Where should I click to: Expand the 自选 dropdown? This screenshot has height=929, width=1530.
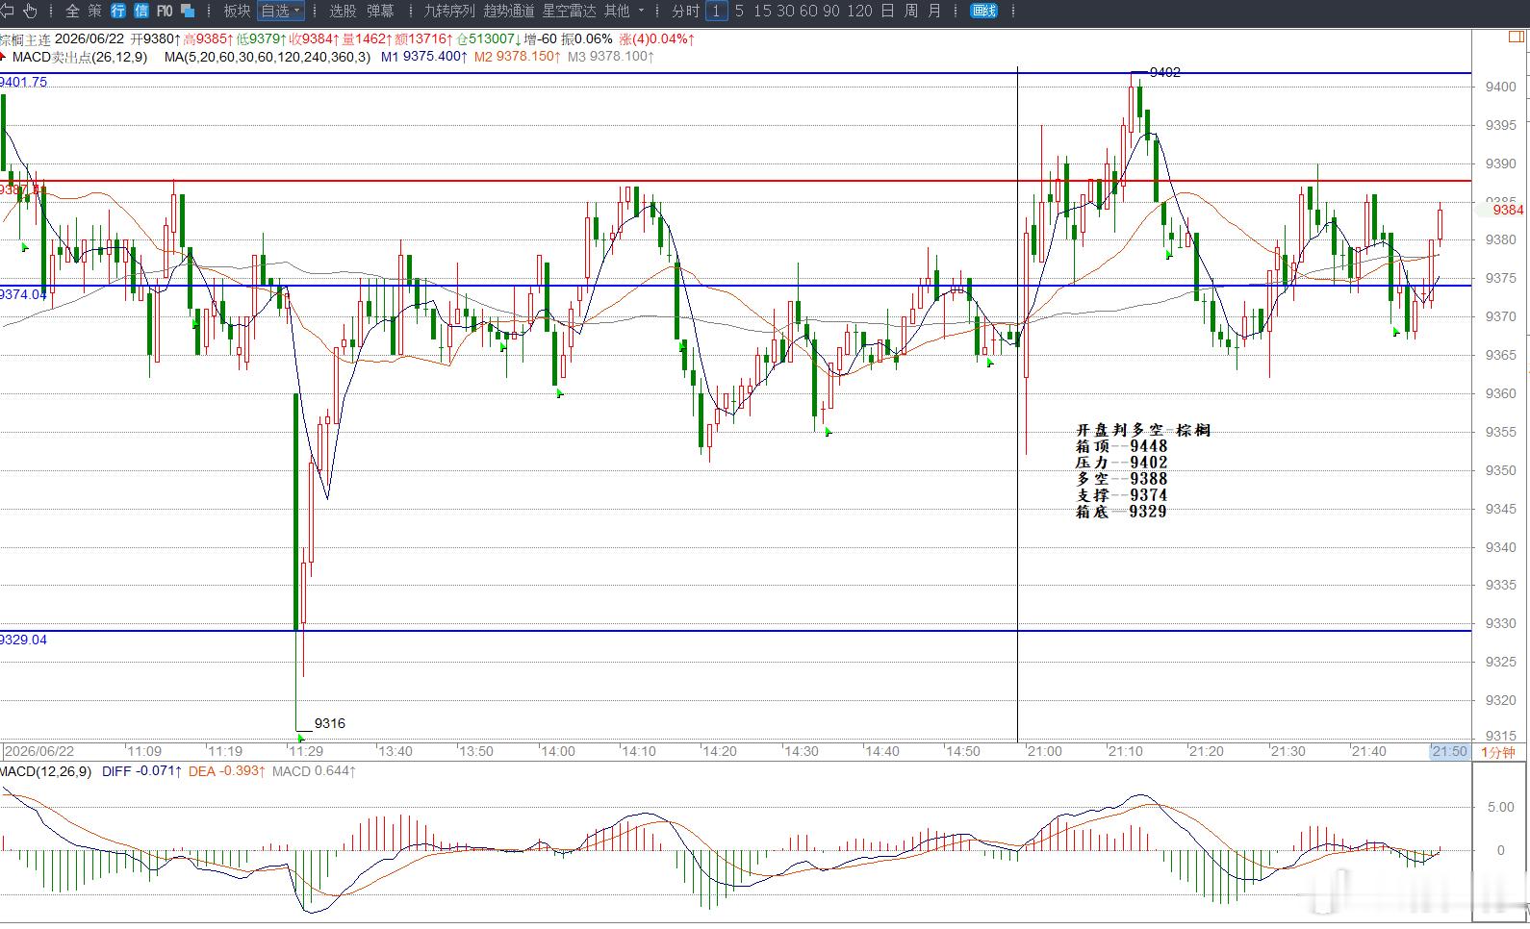point(281,11)
